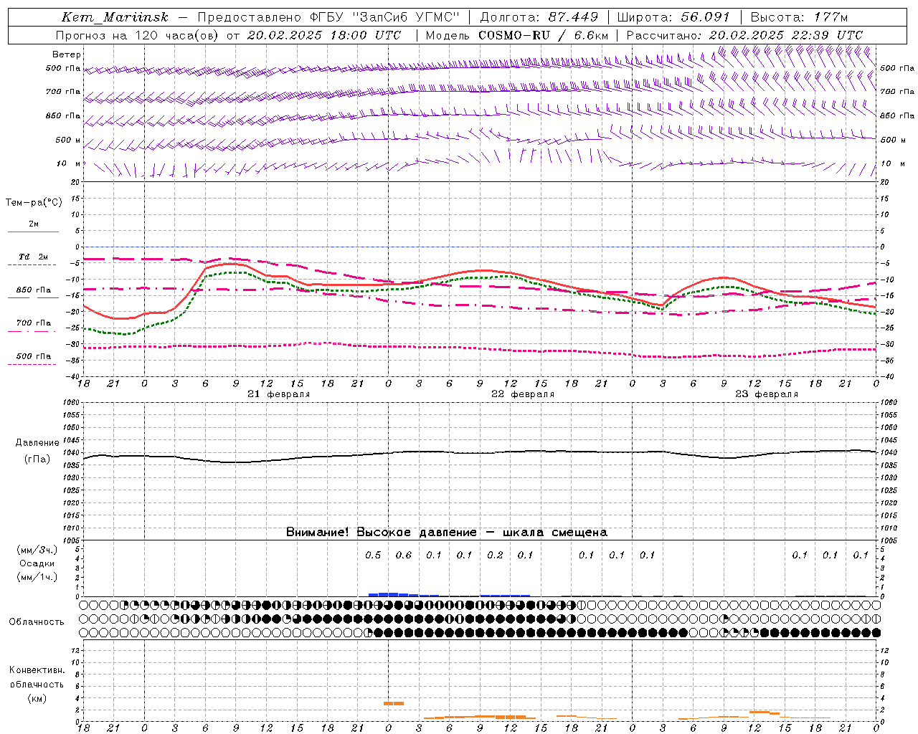Click the '(мм/3ч.)' precipitation unit label
This screenshot has width=918, height=734.
pyautogui.click(x=37, y=550)
